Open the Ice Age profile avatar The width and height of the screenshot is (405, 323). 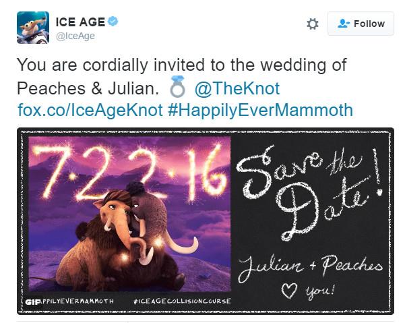point(33,28)
